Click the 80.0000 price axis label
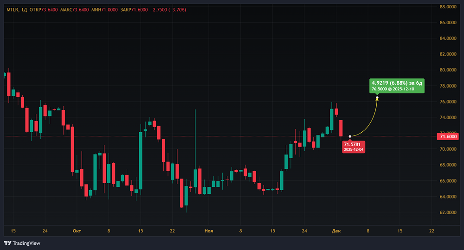 448,70
